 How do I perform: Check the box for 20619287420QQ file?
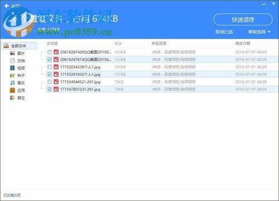click(50, 52)
